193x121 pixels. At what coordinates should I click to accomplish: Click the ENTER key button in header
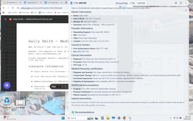(141, 3)
